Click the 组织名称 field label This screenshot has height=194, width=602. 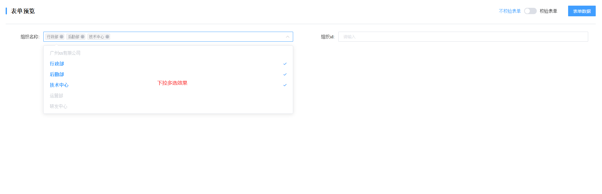[x=30, y=37]
